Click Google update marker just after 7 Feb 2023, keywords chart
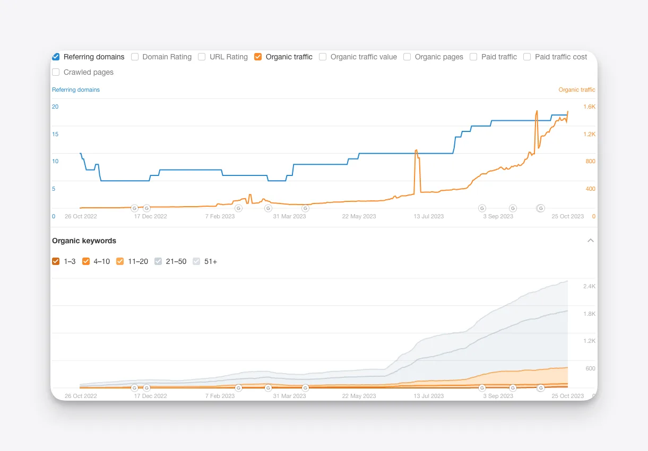Screen dimensions: 648x451 coord(238,388)
